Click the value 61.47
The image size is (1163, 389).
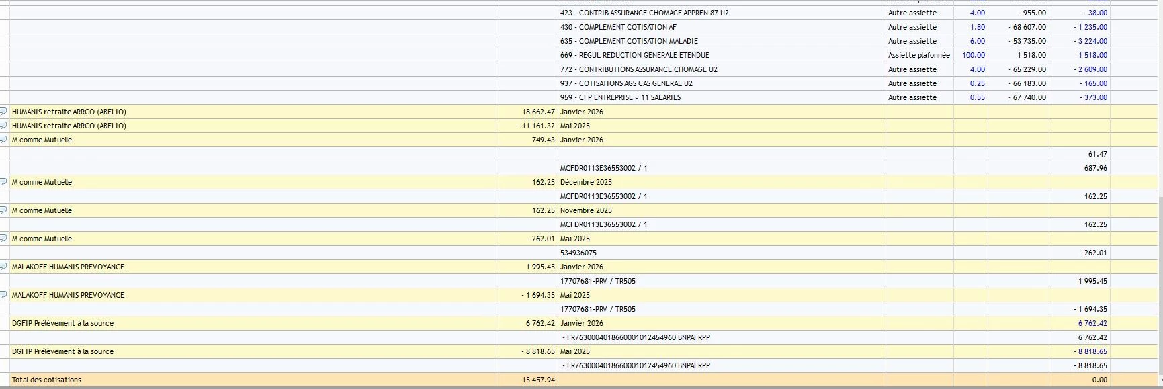pos(1098,154)
